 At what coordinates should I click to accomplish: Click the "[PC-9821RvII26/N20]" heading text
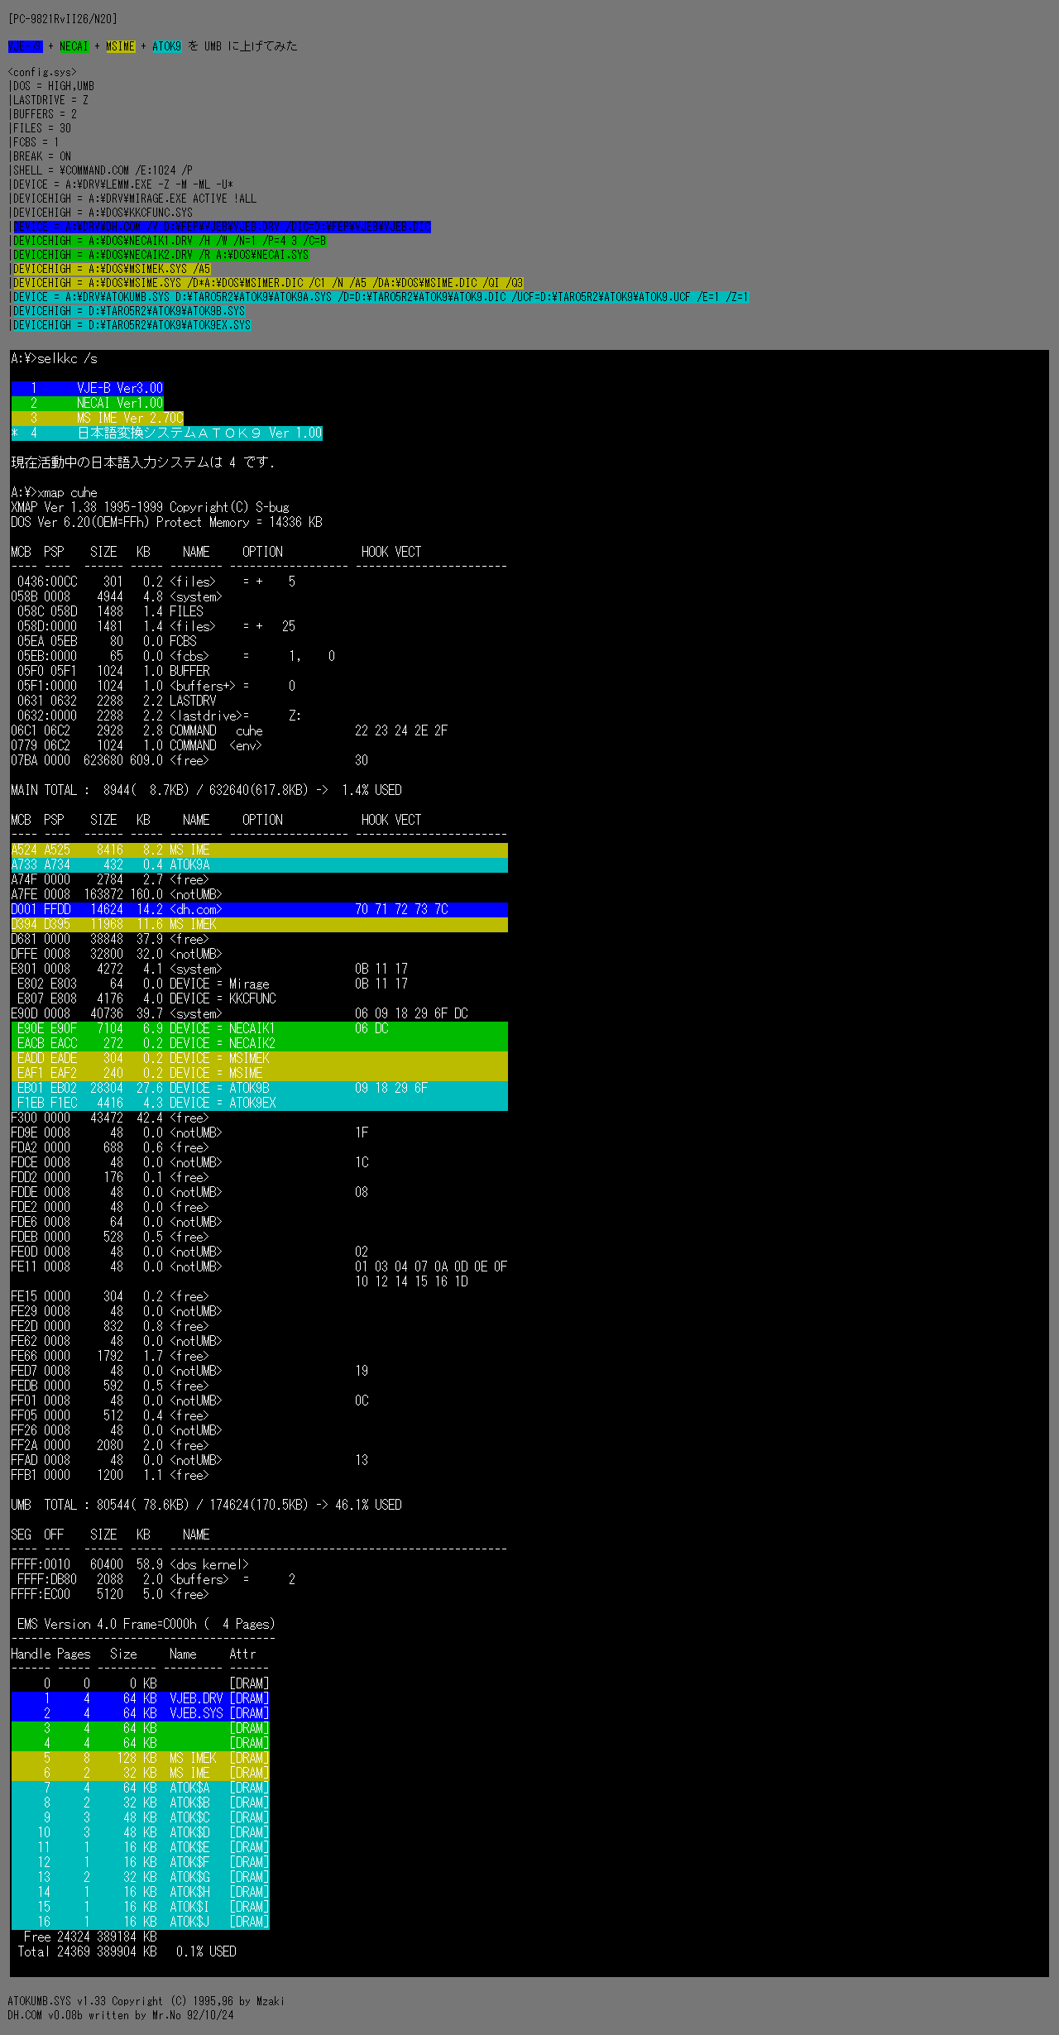point(63,18)
